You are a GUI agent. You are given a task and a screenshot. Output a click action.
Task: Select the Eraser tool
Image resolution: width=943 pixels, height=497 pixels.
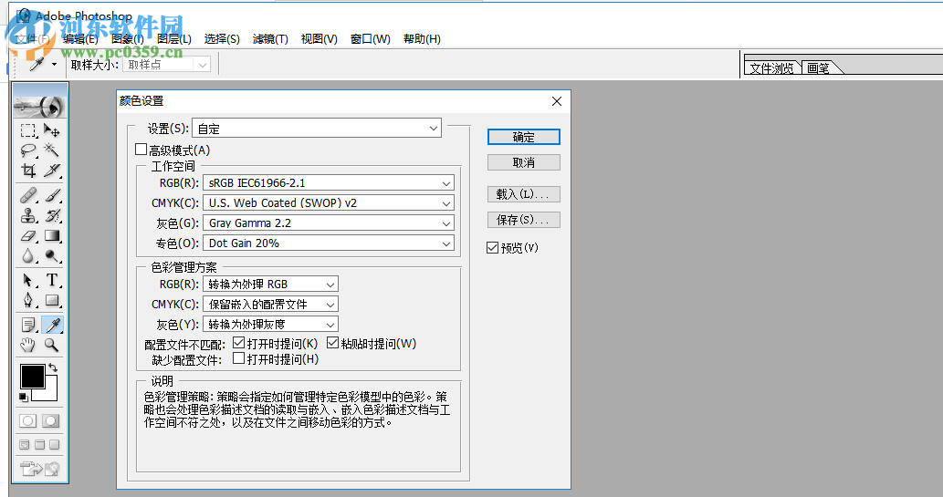[x=27, y=235]
